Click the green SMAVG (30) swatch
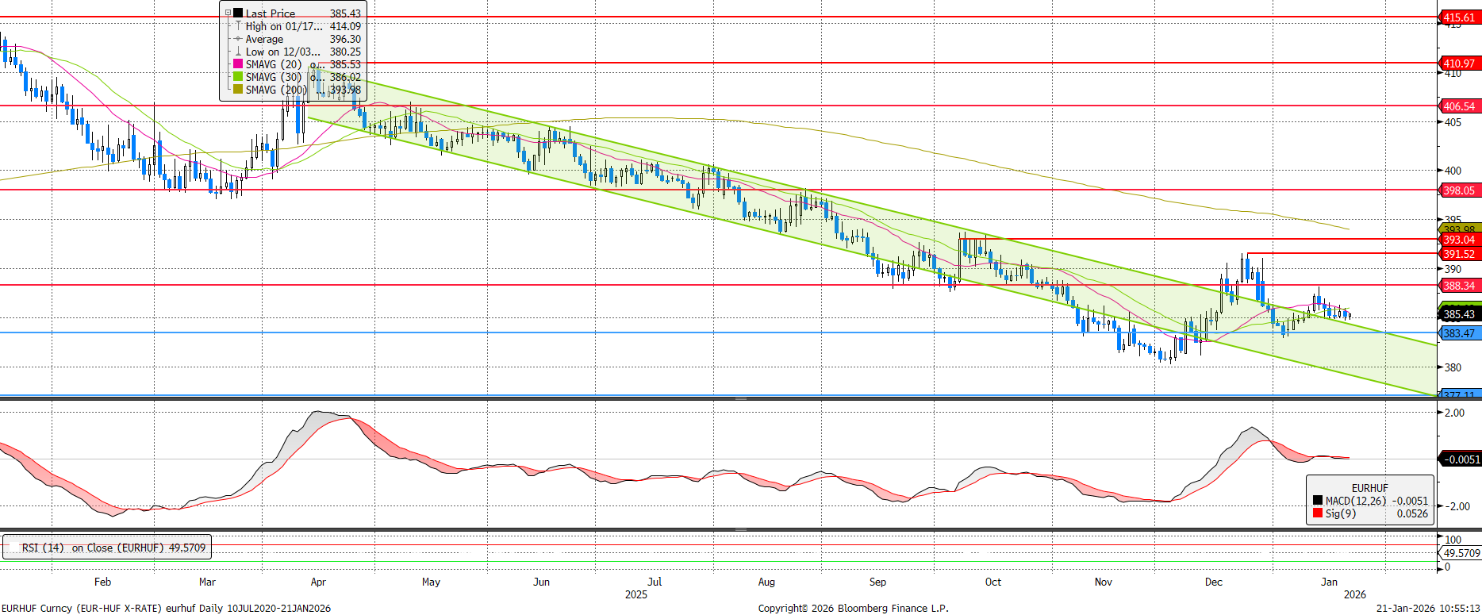 [x=238, y=77]
